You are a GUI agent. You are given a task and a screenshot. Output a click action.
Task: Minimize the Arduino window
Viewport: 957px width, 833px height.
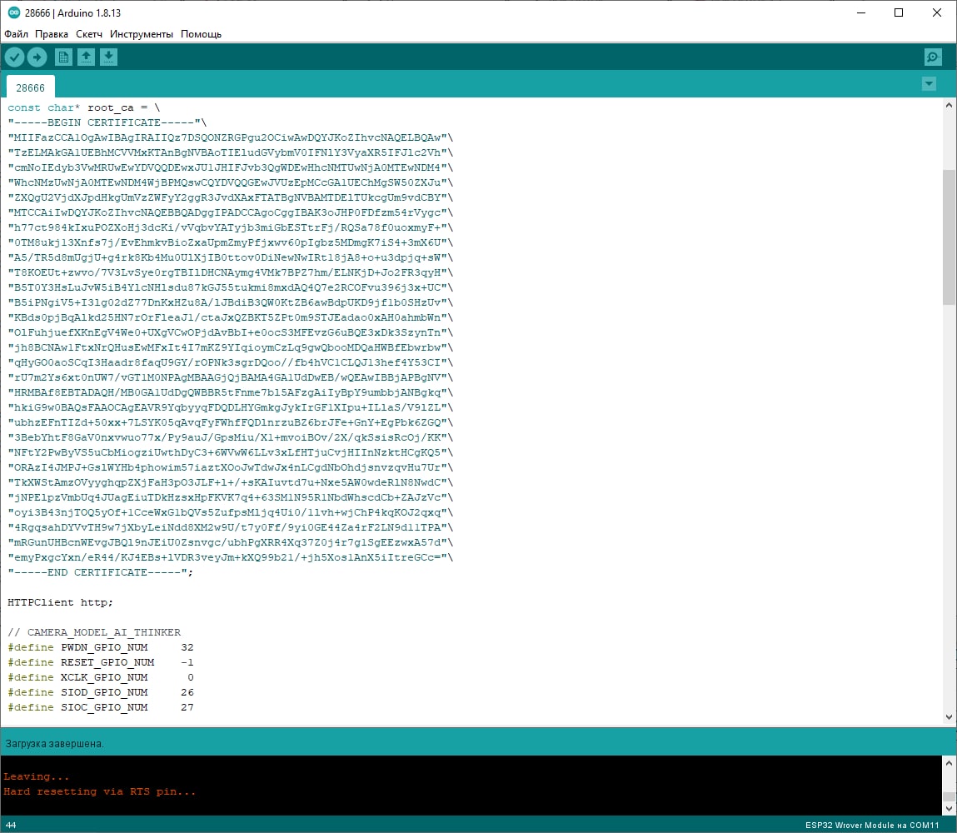pyautogui.click(x=861, y=12)
